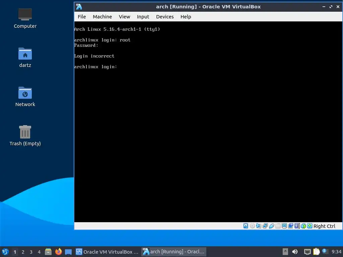The height and width of the screenshot is (257, 343).
Task: Open the dartz home folder icon
Action: point(25,58)
